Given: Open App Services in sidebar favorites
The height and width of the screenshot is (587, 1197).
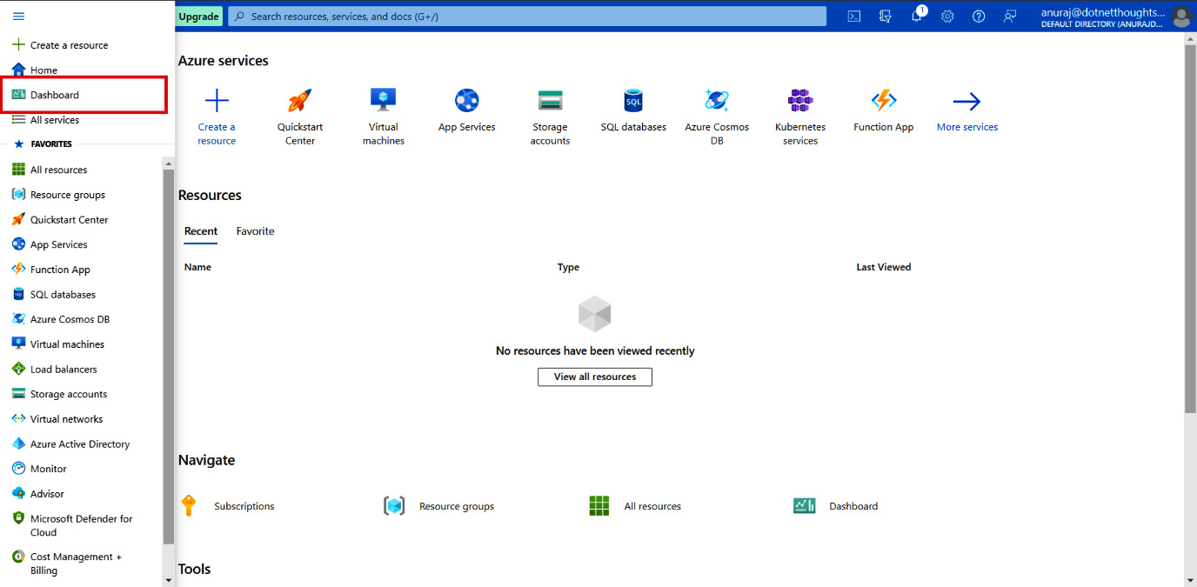Looking at the screenshot, I should pyautogui.click(x=50, y=244).
